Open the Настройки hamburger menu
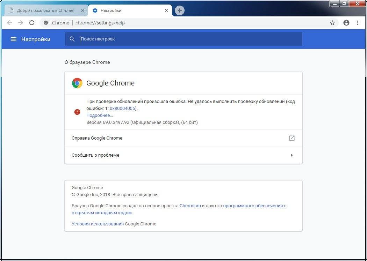Viewport: 367px width, 261px height. tap(14, 39)
